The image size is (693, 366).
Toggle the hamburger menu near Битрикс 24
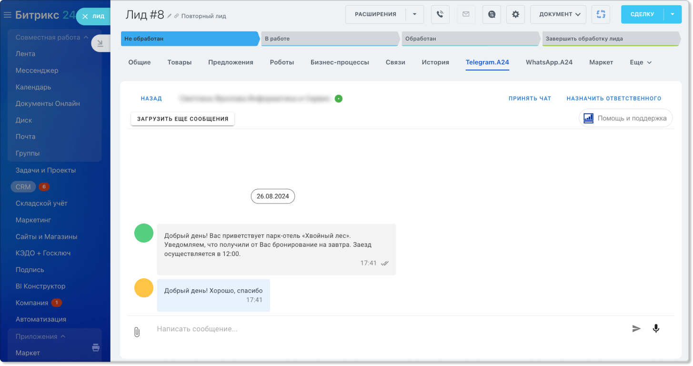7,15
